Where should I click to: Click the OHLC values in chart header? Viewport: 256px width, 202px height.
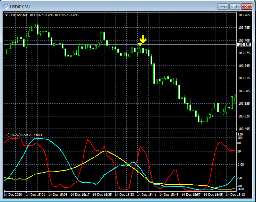(54, 15)
